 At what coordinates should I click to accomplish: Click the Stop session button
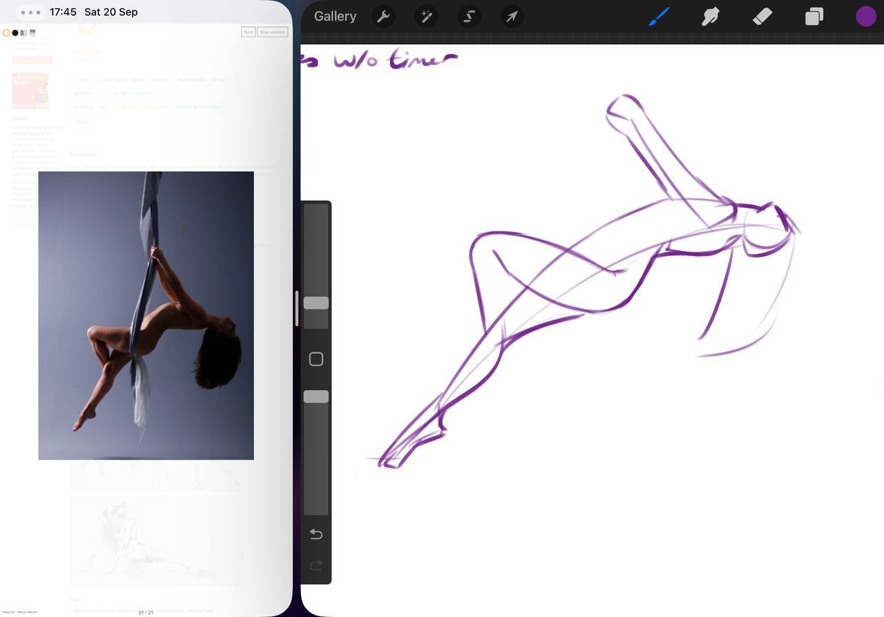tap(272, 32)
